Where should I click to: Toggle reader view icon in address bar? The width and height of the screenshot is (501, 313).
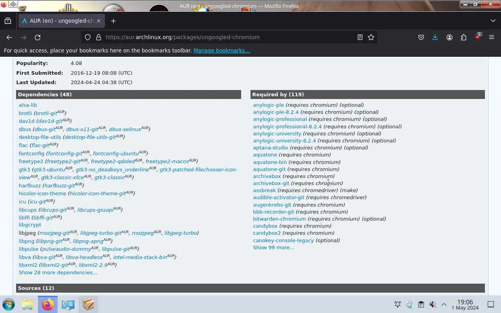click(x=360, y=37)
